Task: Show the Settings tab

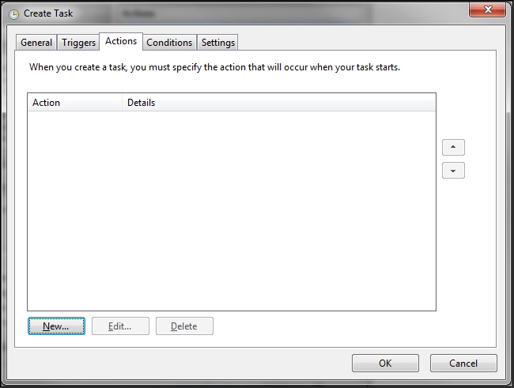Action: [x=217, y=43]
